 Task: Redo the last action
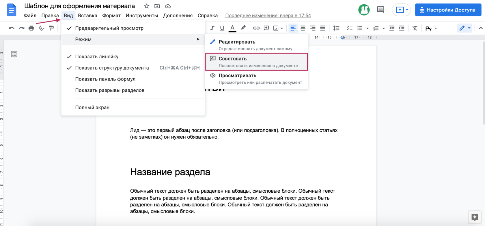21,28
